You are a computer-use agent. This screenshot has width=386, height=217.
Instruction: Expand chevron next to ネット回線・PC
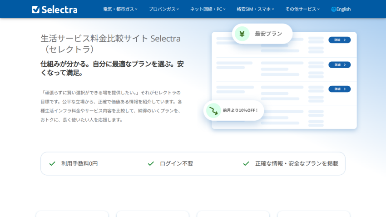[x=224, y=9]
